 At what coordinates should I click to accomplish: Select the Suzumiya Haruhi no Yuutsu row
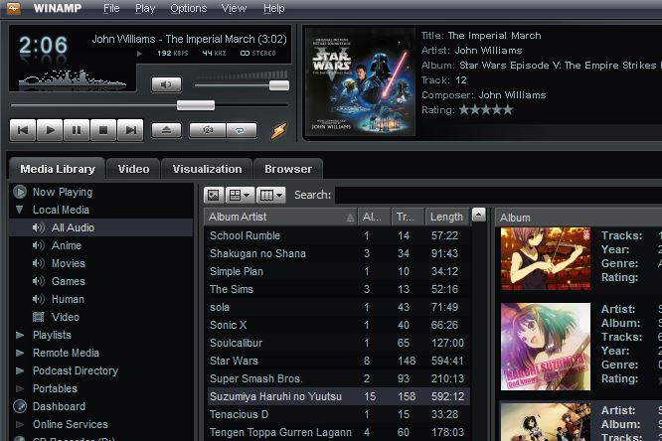tap(338, 396)
